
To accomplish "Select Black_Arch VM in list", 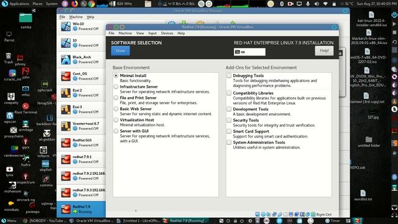I will [x=81, y=60].
